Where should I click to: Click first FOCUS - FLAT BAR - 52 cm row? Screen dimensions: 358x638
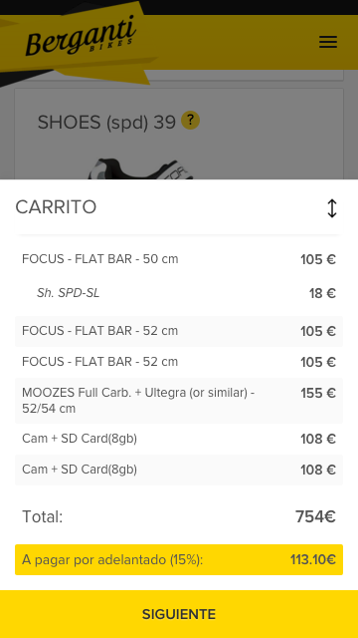click(179, 331)
